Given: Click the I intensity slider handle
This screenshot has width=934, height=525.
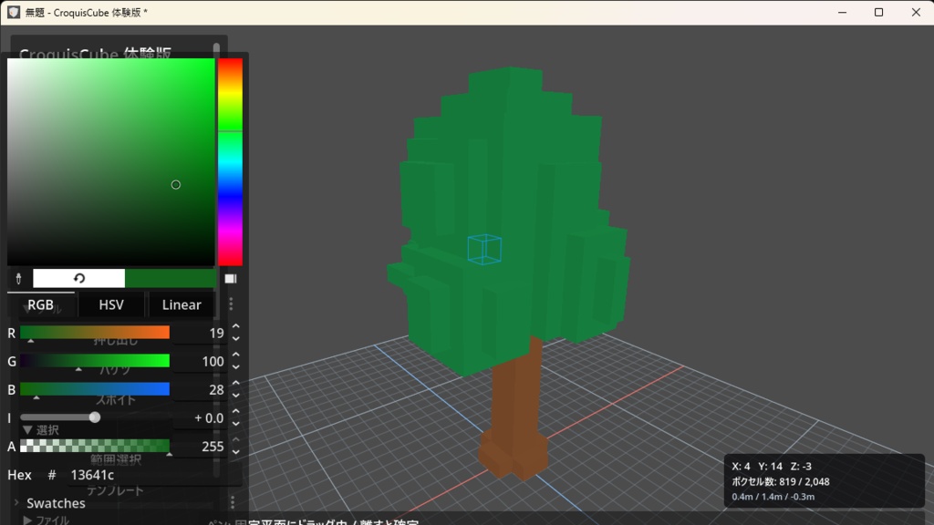Looking at the screenshot, I should pyautogui.click(x=95, y=417).
